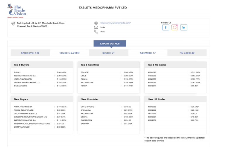Open the Instagram follow icon
225x159 pixels.
coord(175,28)
